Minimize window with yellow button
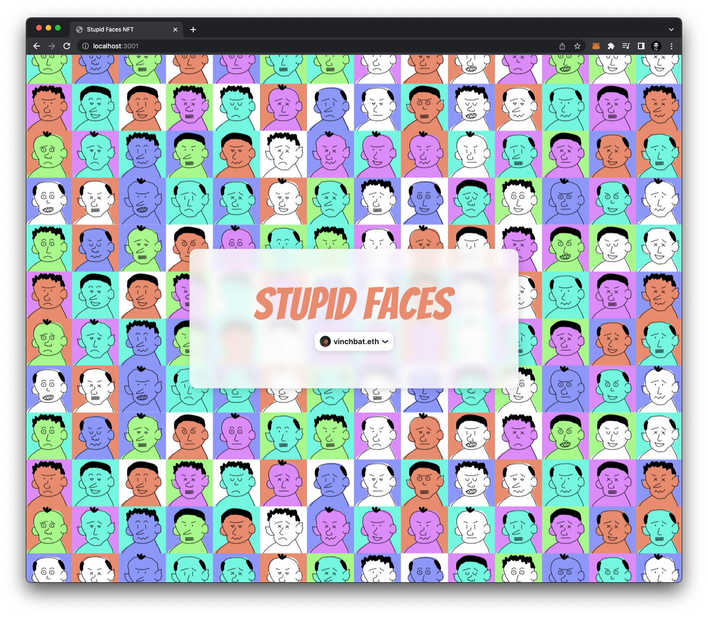This screenshot has width=708, height=617. click(48, 28)
